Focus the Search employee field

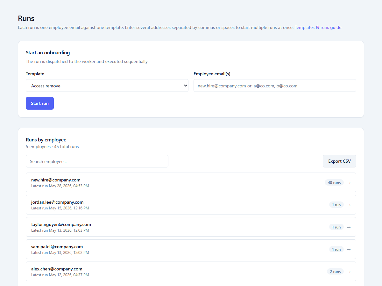[97, 161]
